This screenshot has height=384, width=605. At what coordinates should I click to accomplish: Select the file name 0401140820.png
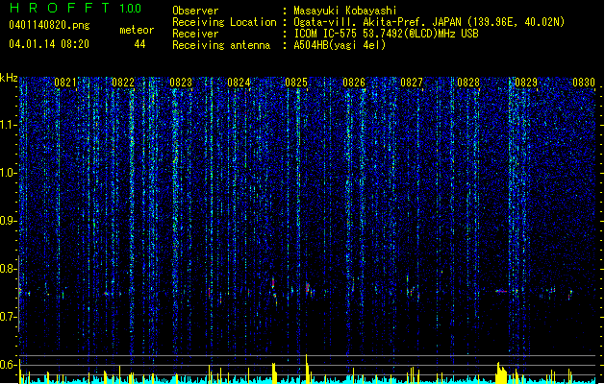pyautogui.click(x=49, y=25)
